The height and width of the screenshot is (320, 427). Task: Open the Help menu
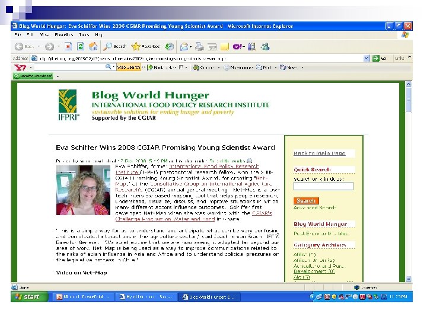(99, 35)
